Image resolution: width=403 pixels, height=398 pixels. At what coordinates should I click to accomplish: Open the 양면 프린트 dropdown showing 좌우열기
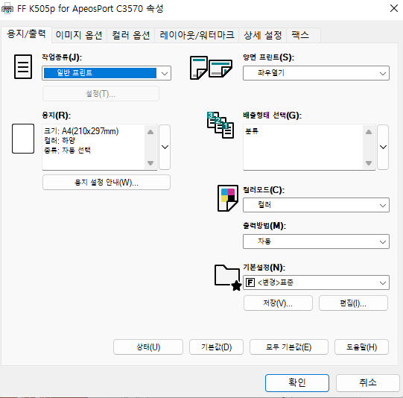click(x=316, y=73)
